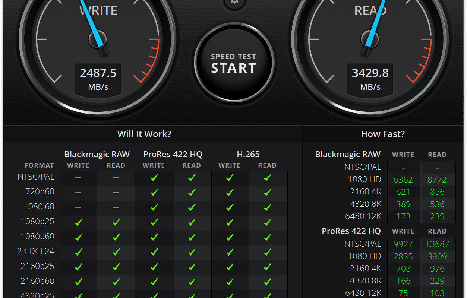The width and height of the screenshot is (467, 298).
Task: Click H.265 read checkmark for 2160p25
Action: [x=267, y=267]
